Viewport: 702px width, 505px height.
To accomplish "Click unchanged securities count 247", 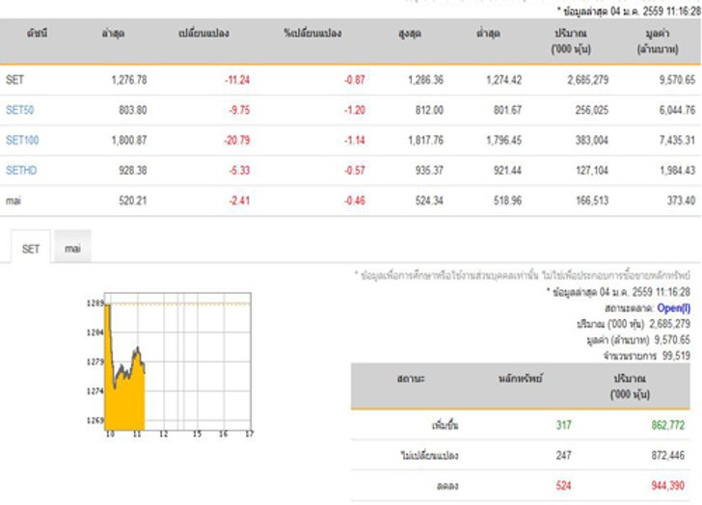I will (564, 455).
